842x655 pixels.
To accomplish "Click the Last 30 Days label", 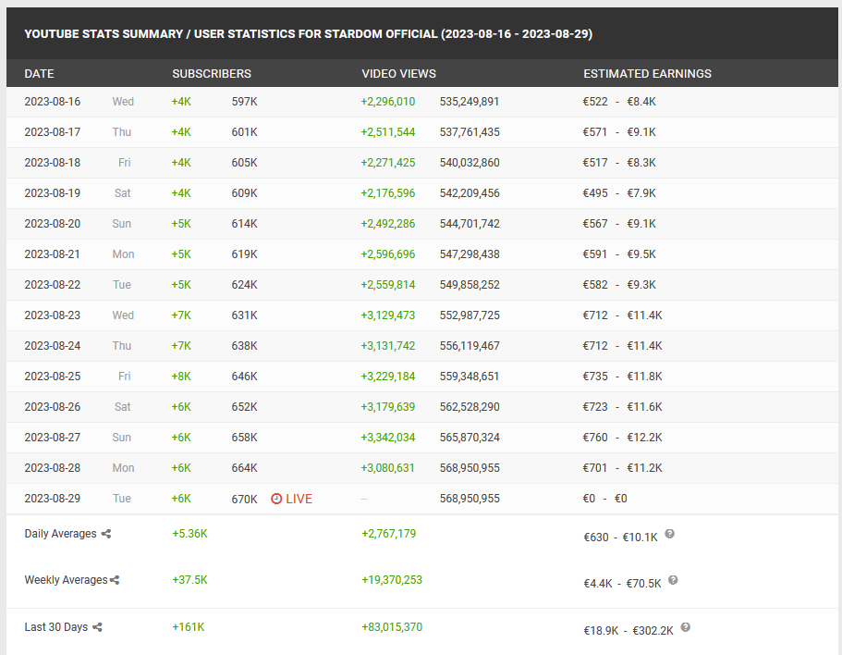I will point(55,627).
